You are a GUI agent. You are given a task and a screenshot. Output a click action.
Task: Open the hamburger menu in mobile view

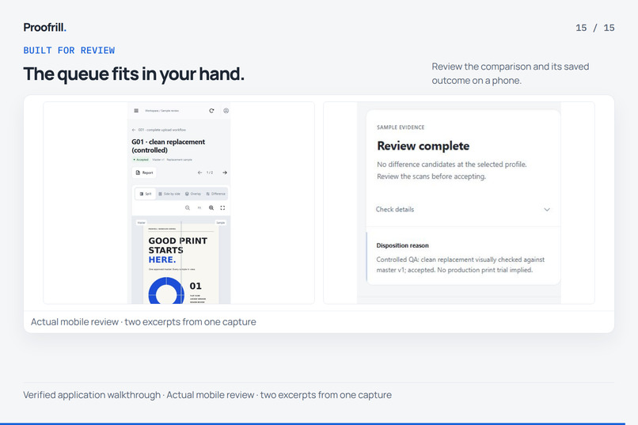(136, 111)
